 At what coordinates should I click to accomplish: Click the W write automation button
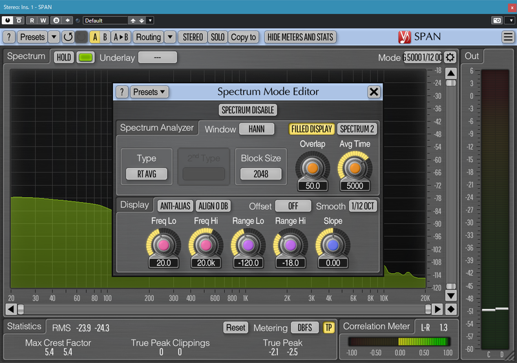43,21
